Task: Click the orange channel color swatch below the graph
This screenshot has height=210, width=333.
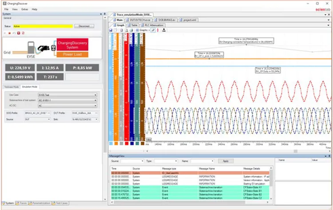Action: coord(116,144)
